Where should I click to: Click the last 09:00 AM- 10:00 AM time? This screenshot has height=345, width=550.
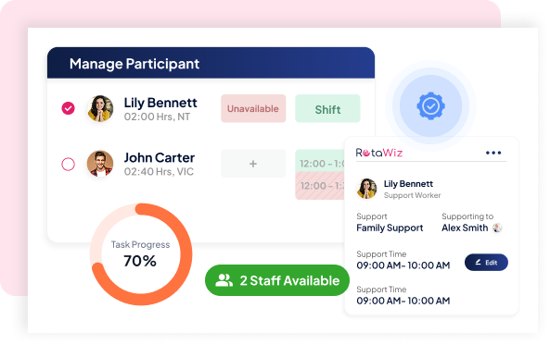pos(403,301)
